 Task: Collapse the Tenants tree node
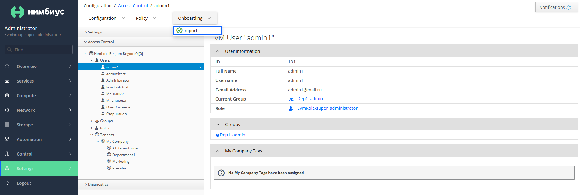(92, 135)
